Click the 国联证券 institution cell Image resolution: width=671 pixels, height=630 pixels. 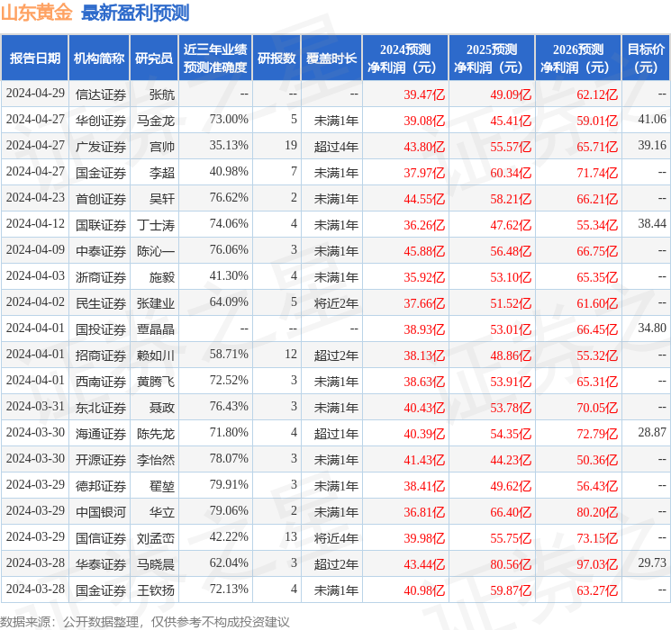pyautogui.click(x=101, y=225)
